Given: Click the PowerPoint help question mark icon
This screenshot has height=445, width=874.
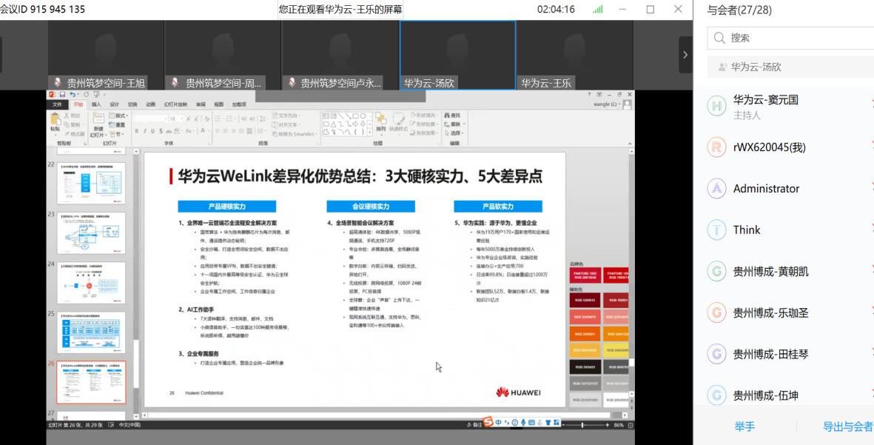Looking at the screenshot, I should [x=589, y=95].
